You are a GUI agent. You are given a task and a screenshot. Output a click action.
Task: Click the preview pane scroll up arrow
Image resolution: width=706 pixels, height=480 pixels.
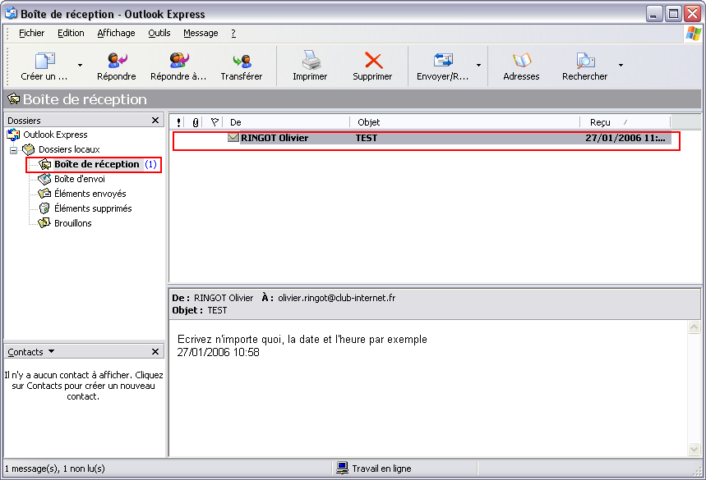click(x=694, y=327)
